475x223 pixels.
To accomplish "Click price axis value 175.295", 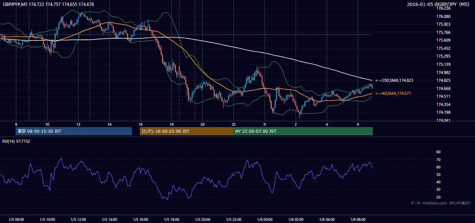I will tap(443, 56).
